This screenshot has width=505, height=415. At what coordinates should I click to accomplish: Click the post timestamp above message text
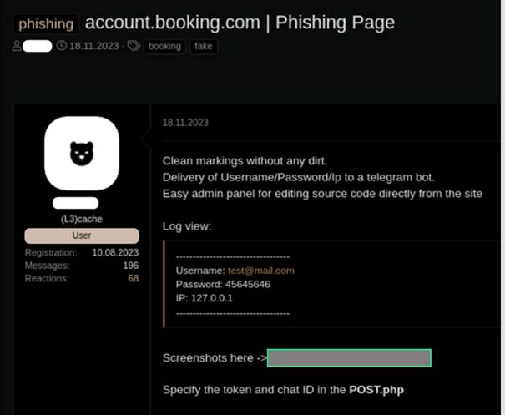point(185,123)
